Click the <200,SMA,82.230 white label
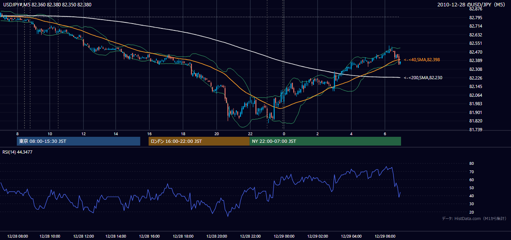Image resolution: width=511 pixels, height=240 pixels. pos(423,78)
